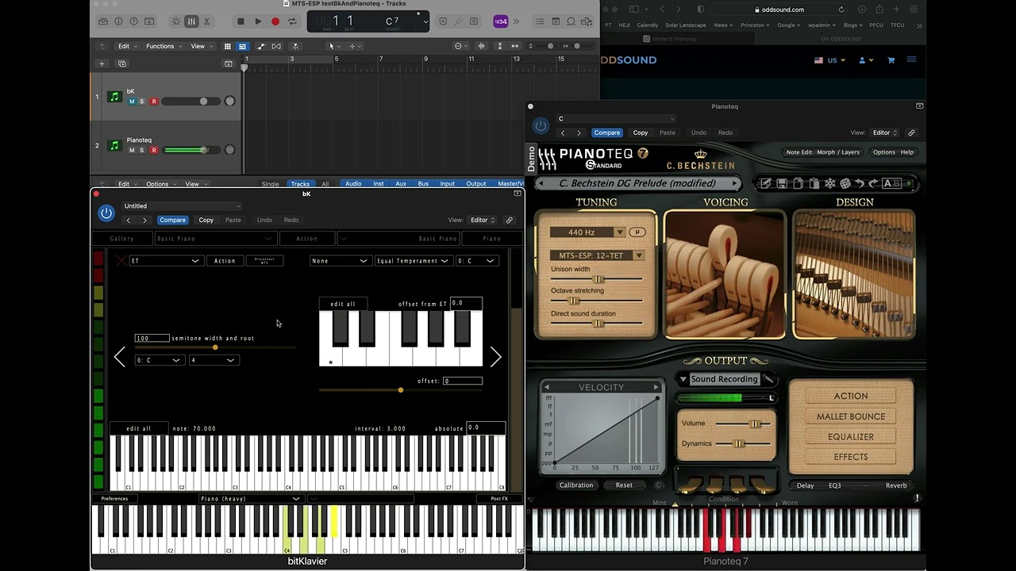This screenshot has width=1016, height=571.
Task: Open Quick Help question mark icon
Action: click(133, 21)
